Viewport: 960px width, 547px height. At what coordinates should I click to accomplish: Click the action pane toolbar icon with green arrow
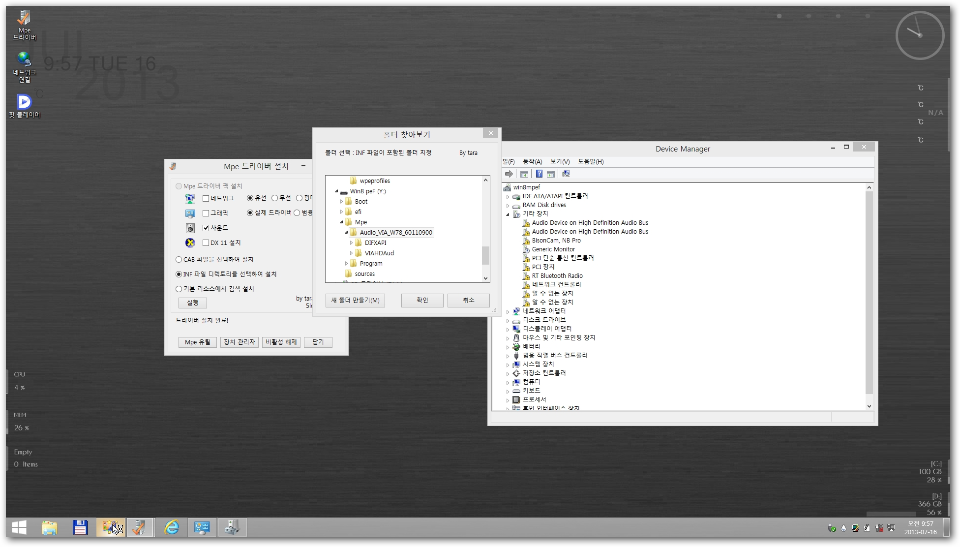pyautogui.click(x=551, y=174)
